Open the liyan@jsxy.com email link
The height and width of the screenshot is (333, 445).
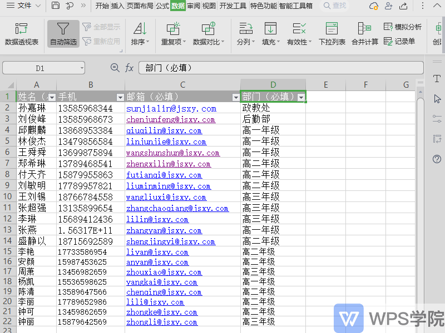click(x=157, y=252)
